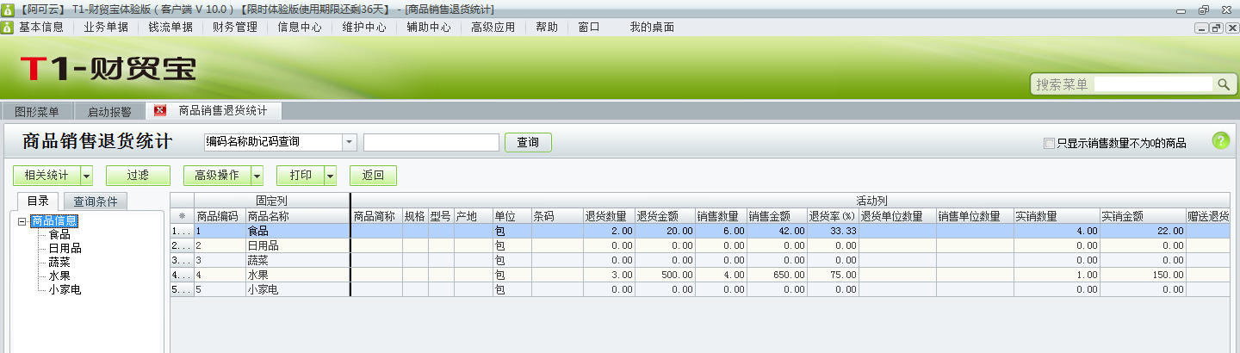The height and width of the screenshot is (353, 1240).
Task: Select 日用品 in the category tree
Action: tap(65, 248)
